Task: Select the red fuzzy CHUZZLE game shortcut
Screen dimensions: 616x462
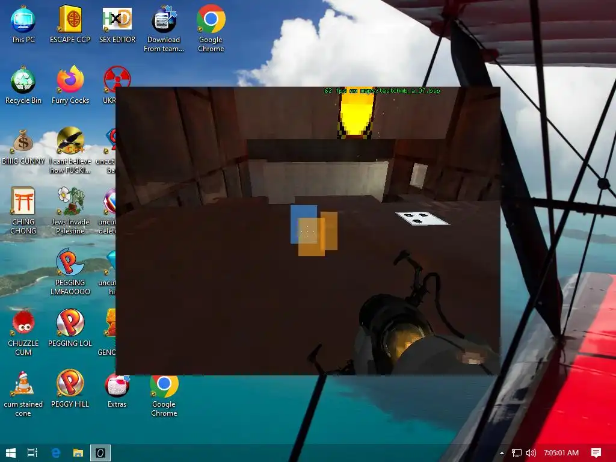Action: coord(23,333)
